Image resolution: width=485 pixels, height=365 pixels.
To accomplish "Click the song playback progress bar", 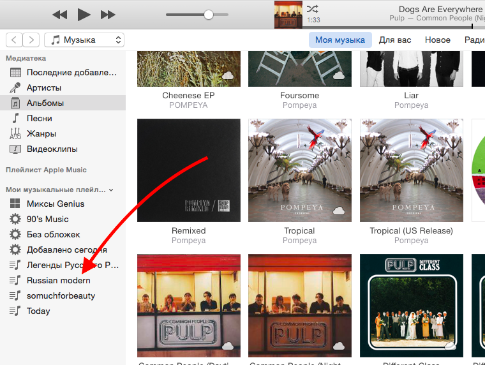I will [x=394, y=27].
